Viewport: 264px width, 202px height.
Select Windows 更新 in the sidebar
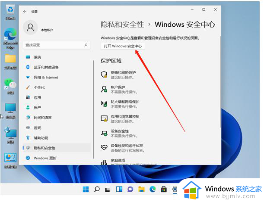click(57, 158)
